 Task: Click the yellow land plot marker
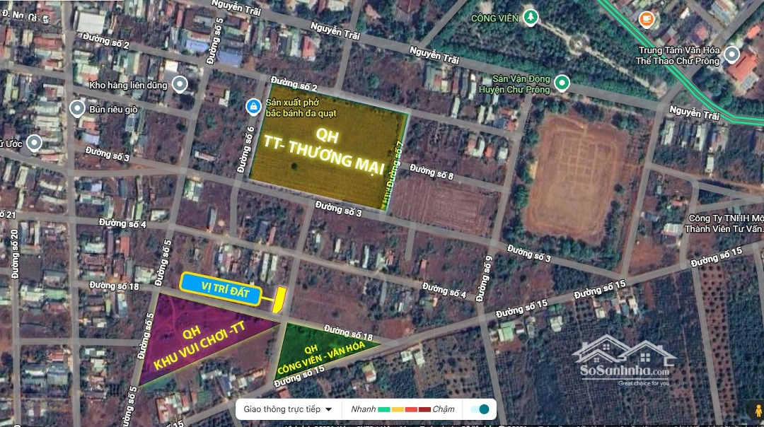tap(279, 300)
